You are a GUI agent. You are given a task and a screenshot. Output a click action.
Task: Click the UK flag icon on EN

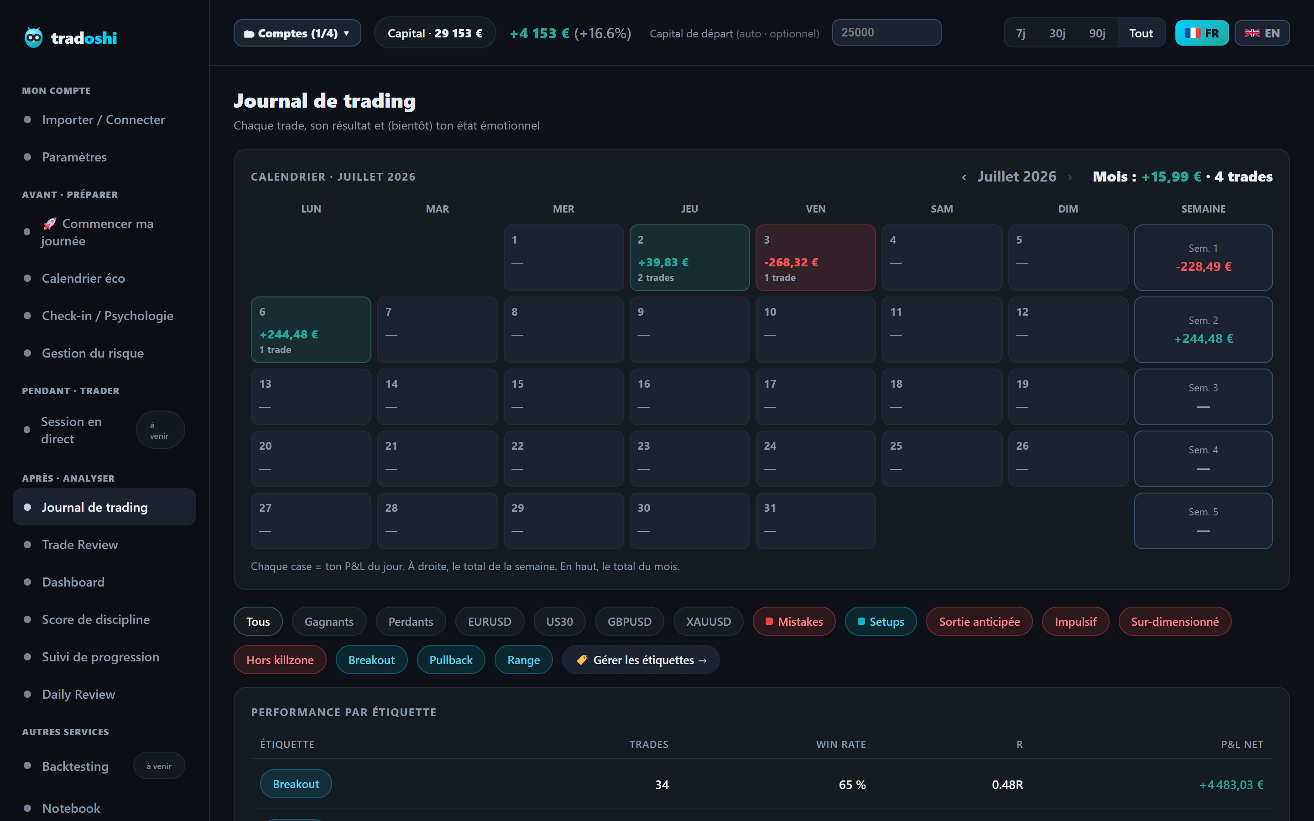click(x=1252, y=33)
